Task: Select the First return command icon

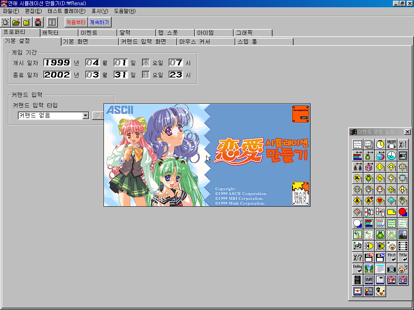Action: click(391, 257)
